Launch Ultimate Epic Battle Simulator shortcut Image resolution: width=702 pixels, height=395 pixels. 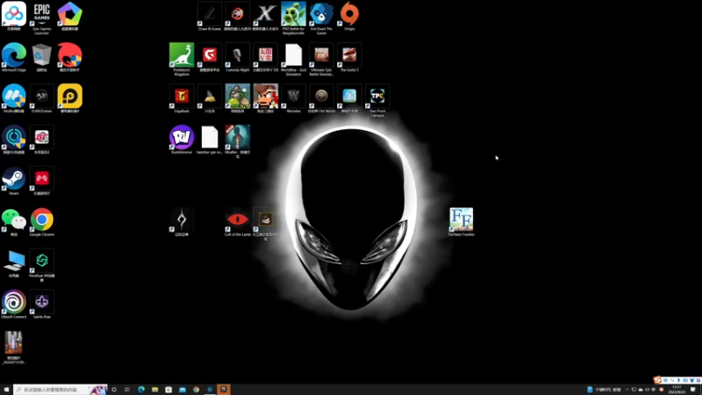(321, 59)
